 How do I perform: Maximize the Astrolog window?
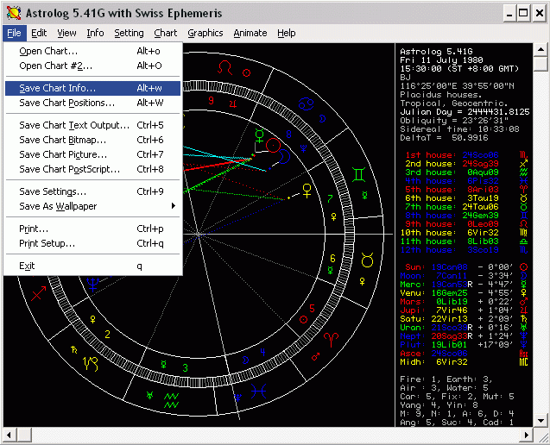click(x=523, y=13)
